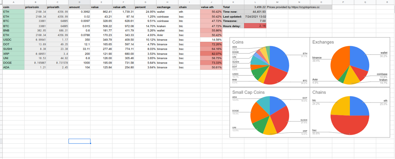Select the value cell 862.41
The image size is (395, 159).
coord(101,12)
